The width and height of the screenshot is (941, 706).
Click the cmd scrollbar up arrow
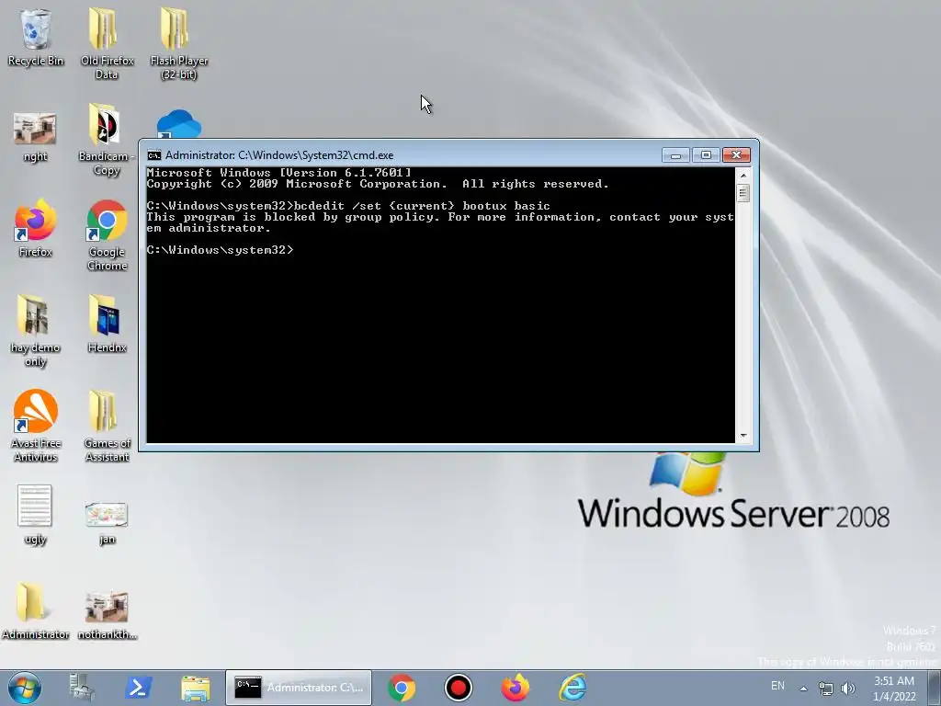click(743, 176)
